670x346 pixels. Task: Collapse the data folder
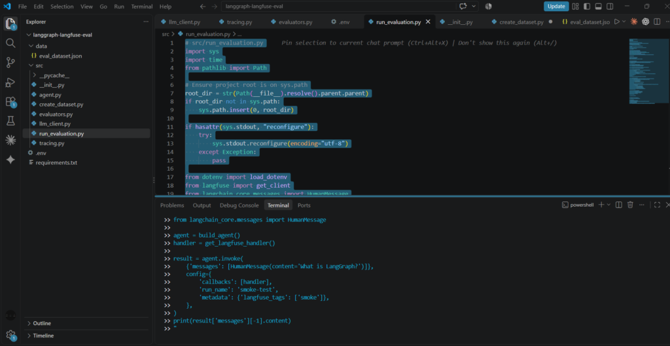click(x=31, y=46)
